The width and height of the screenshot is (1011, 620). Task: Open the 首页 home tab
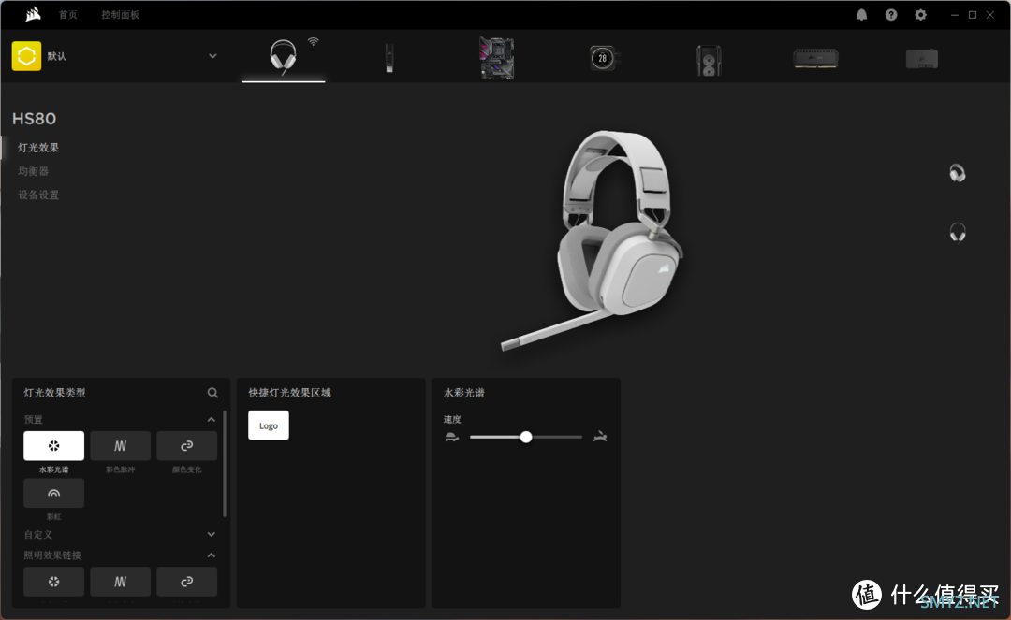pyautogui.click(x=67, y=15)
